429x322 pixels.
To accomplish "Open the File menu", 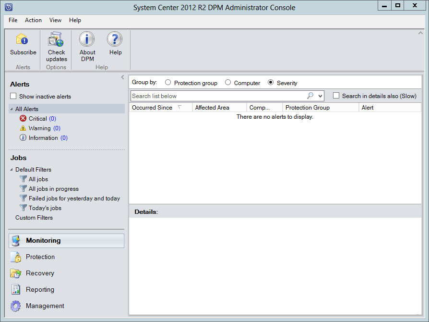I will (x=13, y=20).
